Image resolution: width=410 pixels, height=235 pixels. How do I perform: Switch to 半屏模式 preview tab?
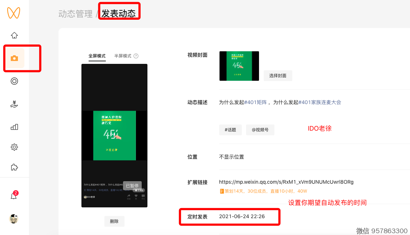[123, 56]
